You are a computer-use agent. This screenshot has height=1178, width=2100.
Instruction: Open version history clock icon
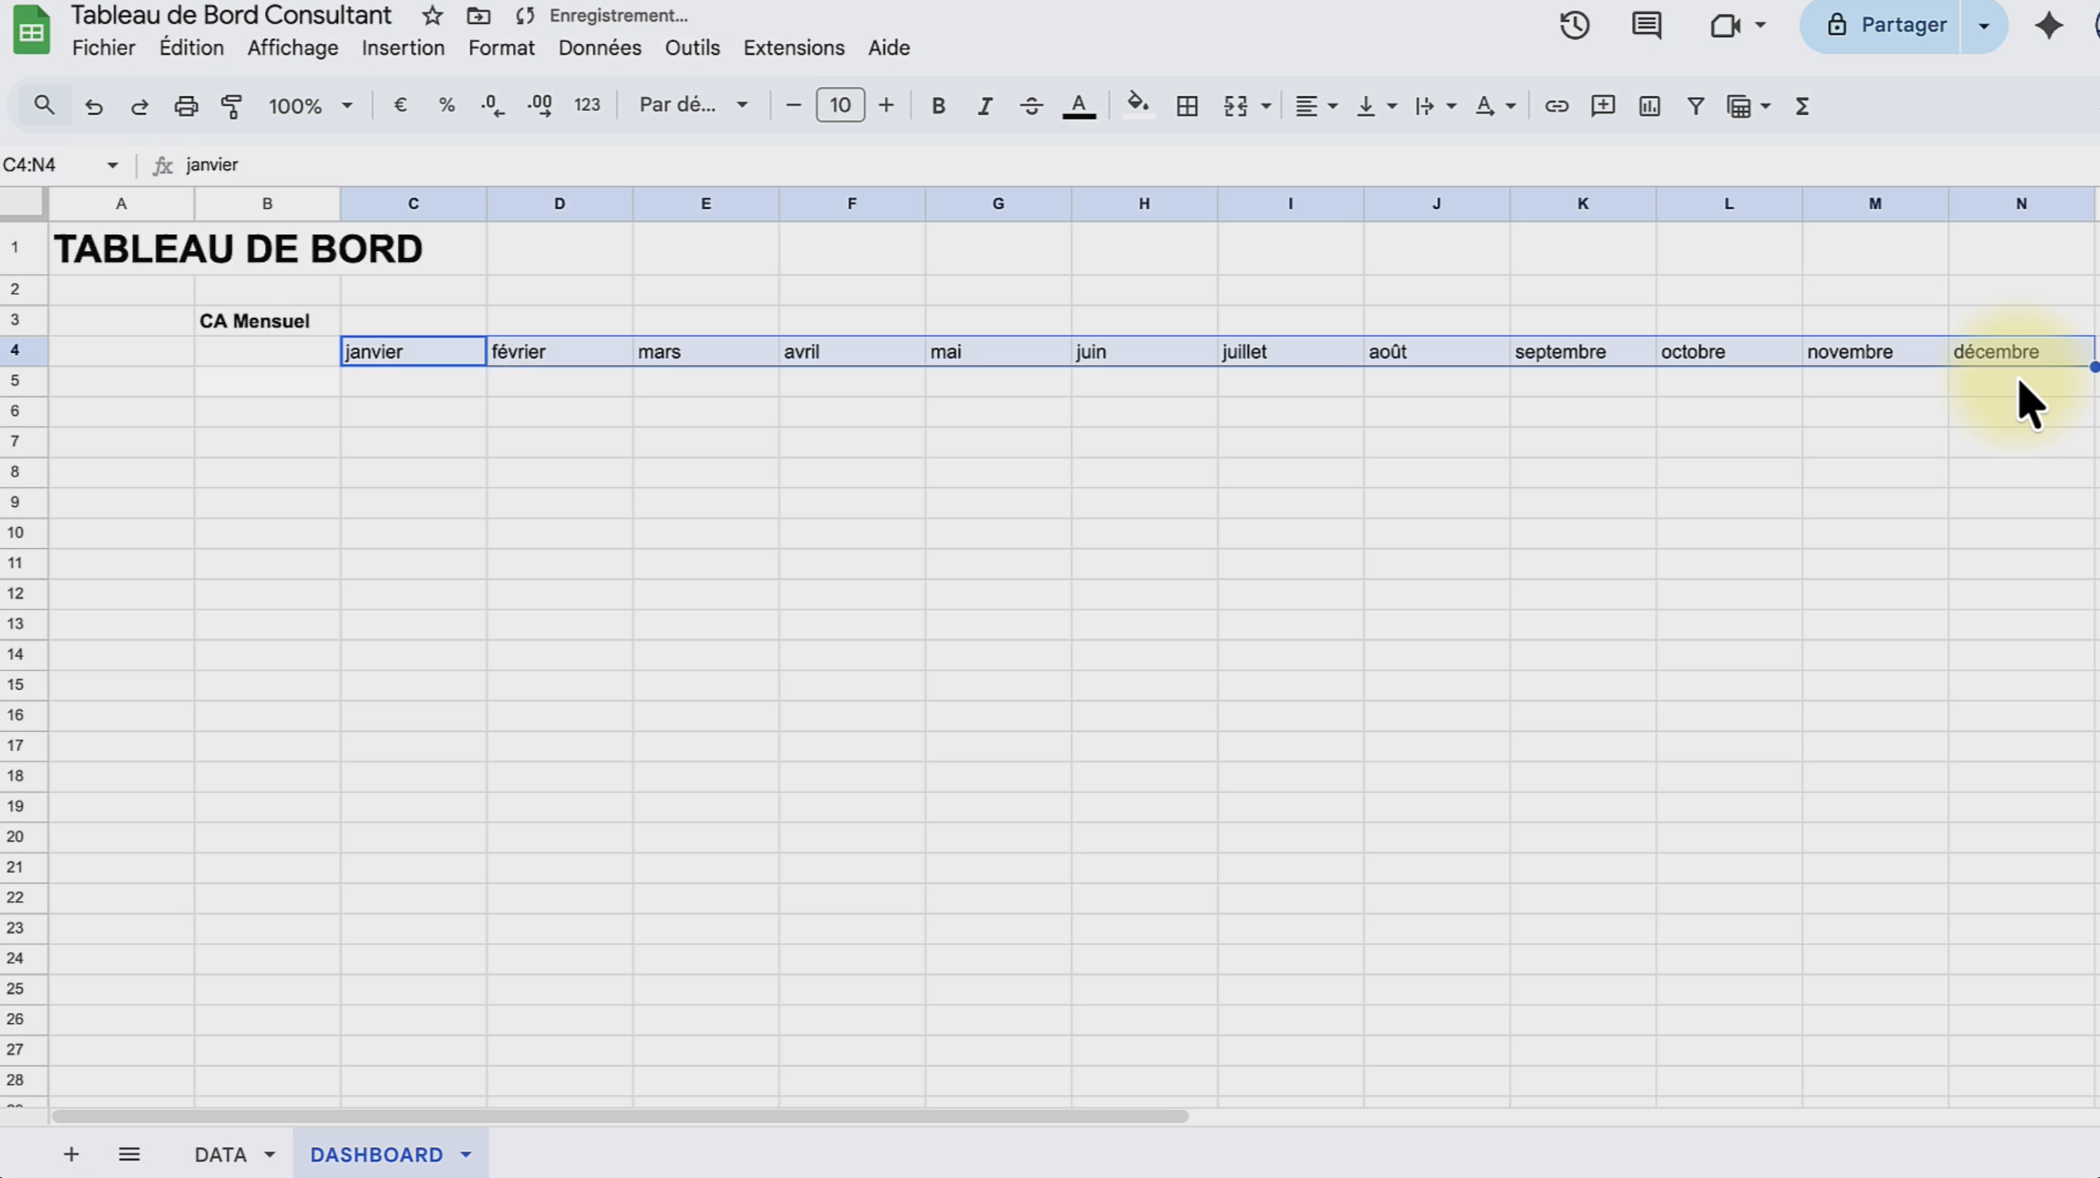[x=1574, y=25]
